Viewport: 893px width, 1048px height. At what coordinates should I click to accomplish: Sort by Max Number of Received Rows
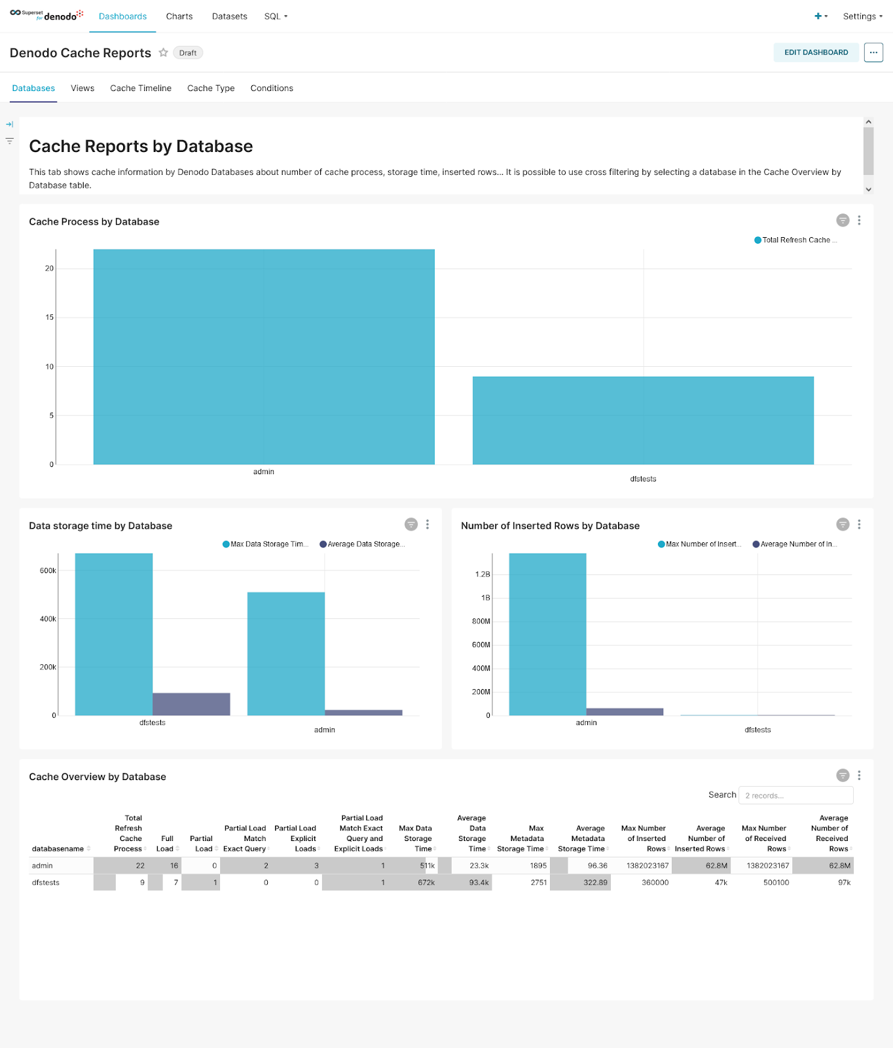coord(766,838)
